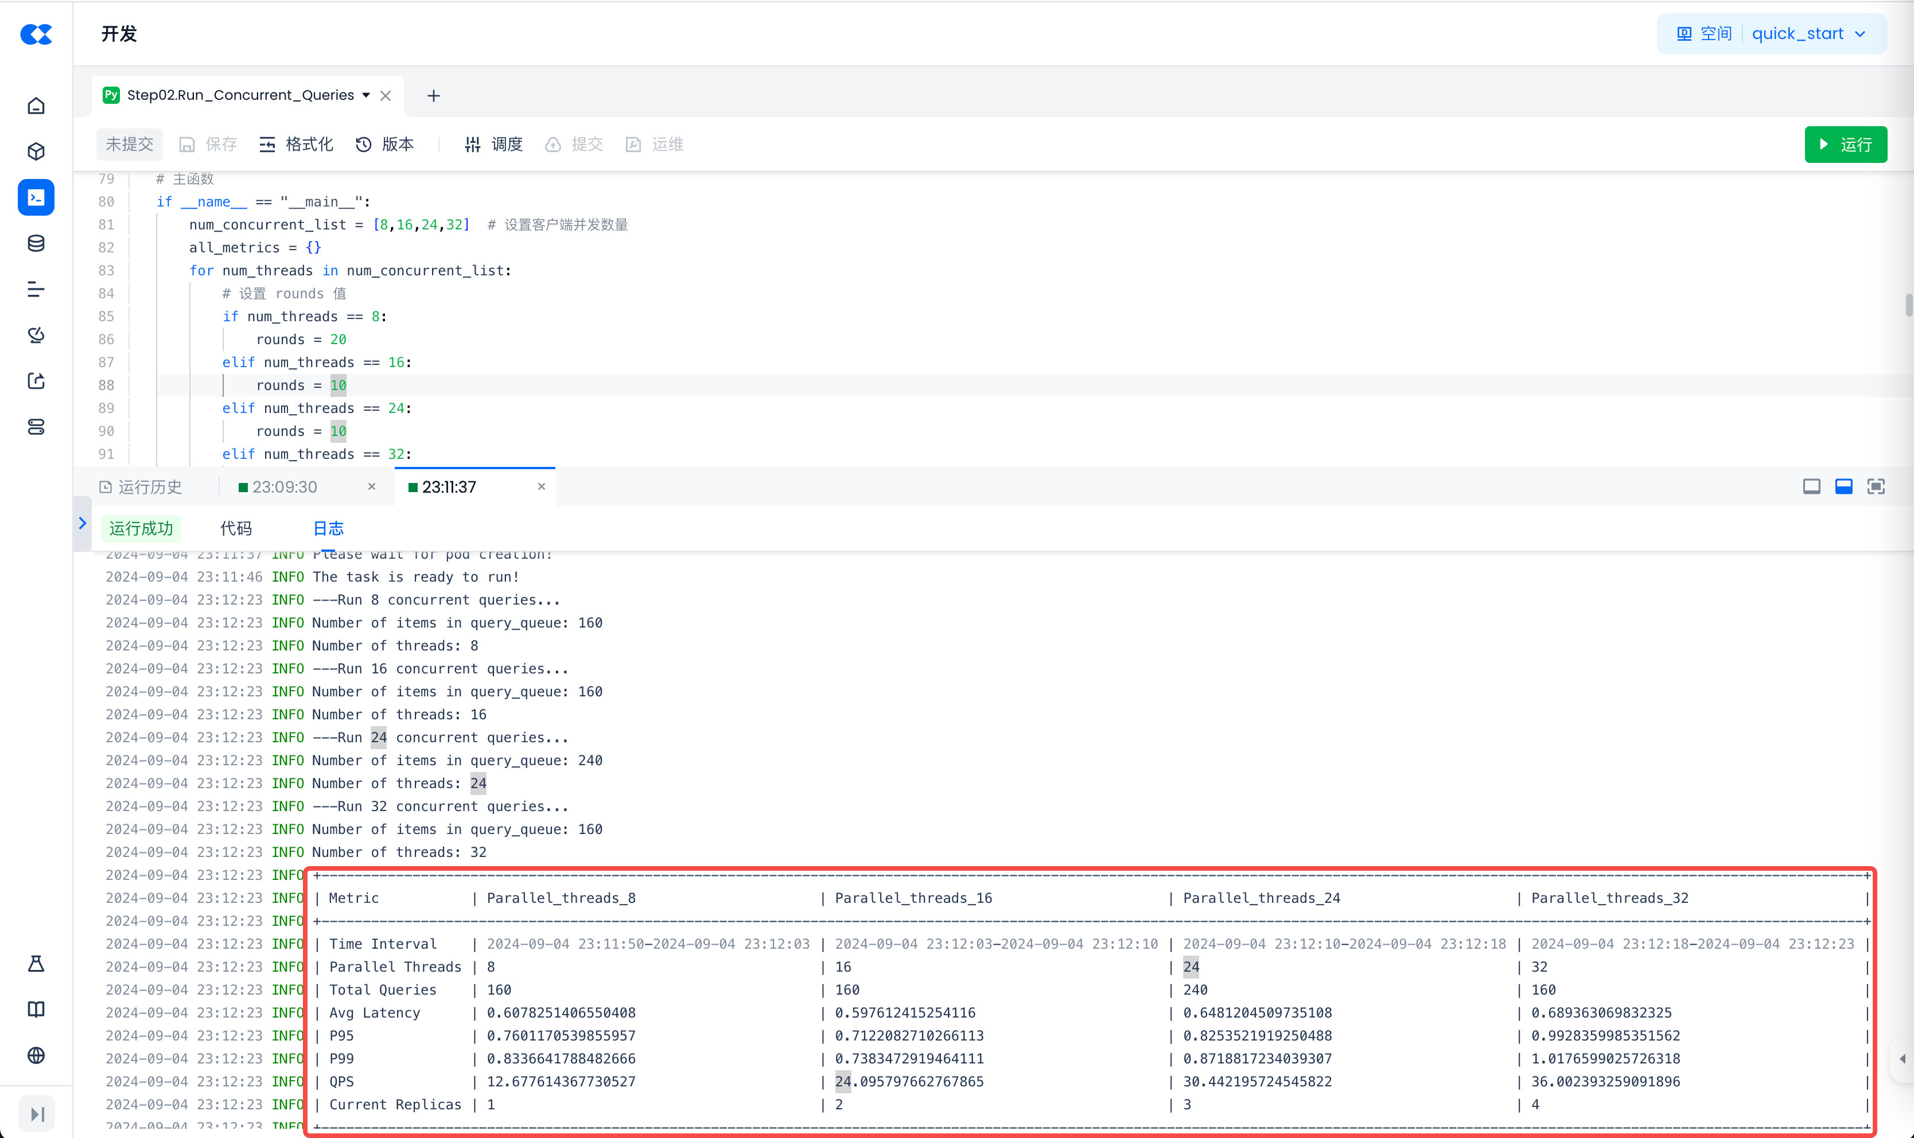Click the all_metrics line in editor

point(255,248)
